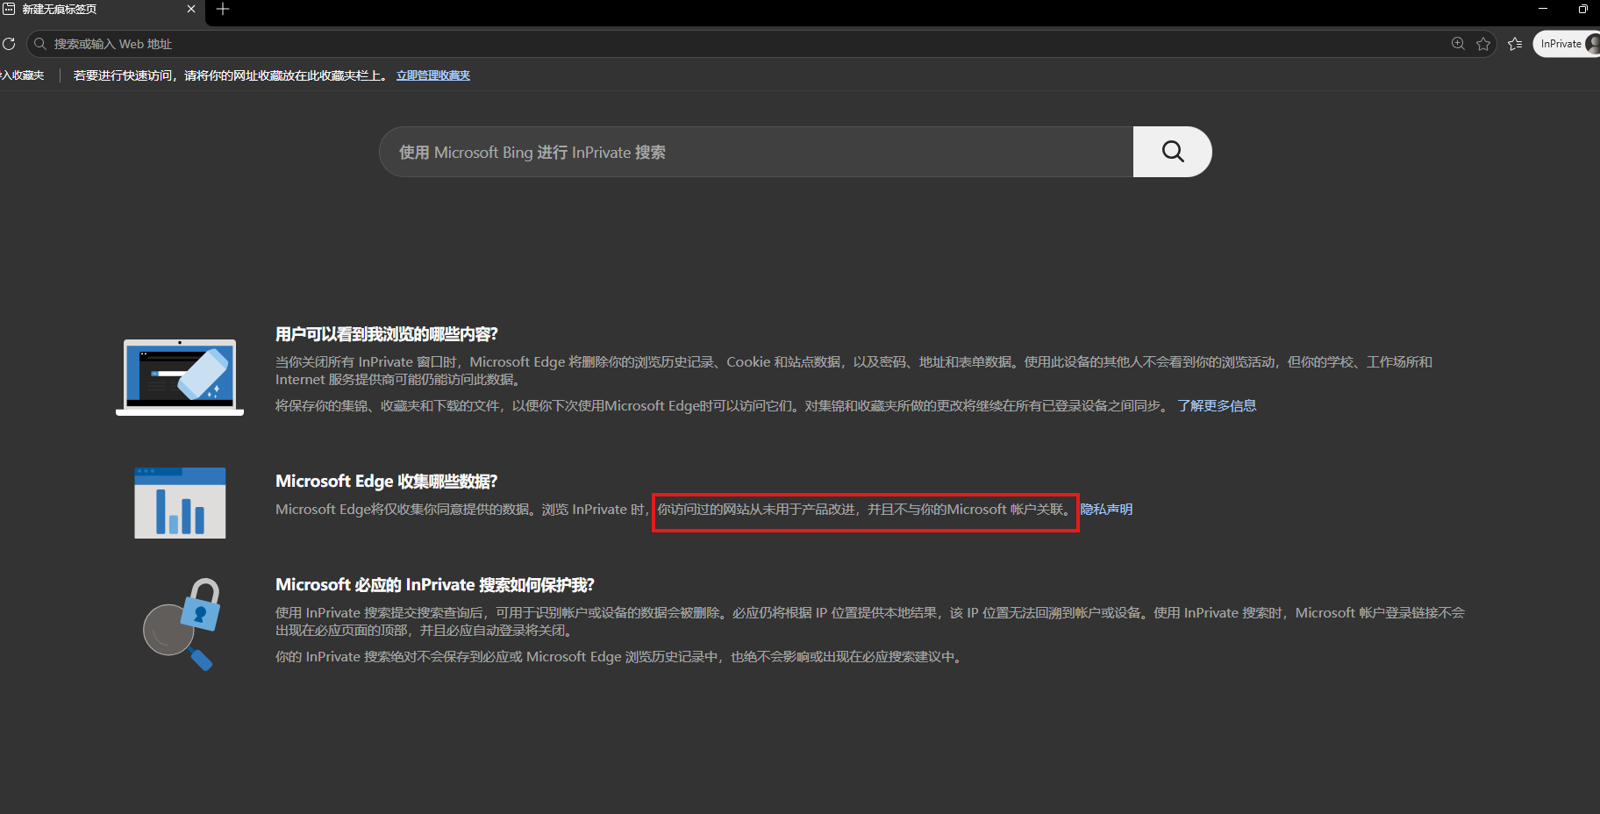
Task: Restore down the browser window
Action: [1582, 9]
